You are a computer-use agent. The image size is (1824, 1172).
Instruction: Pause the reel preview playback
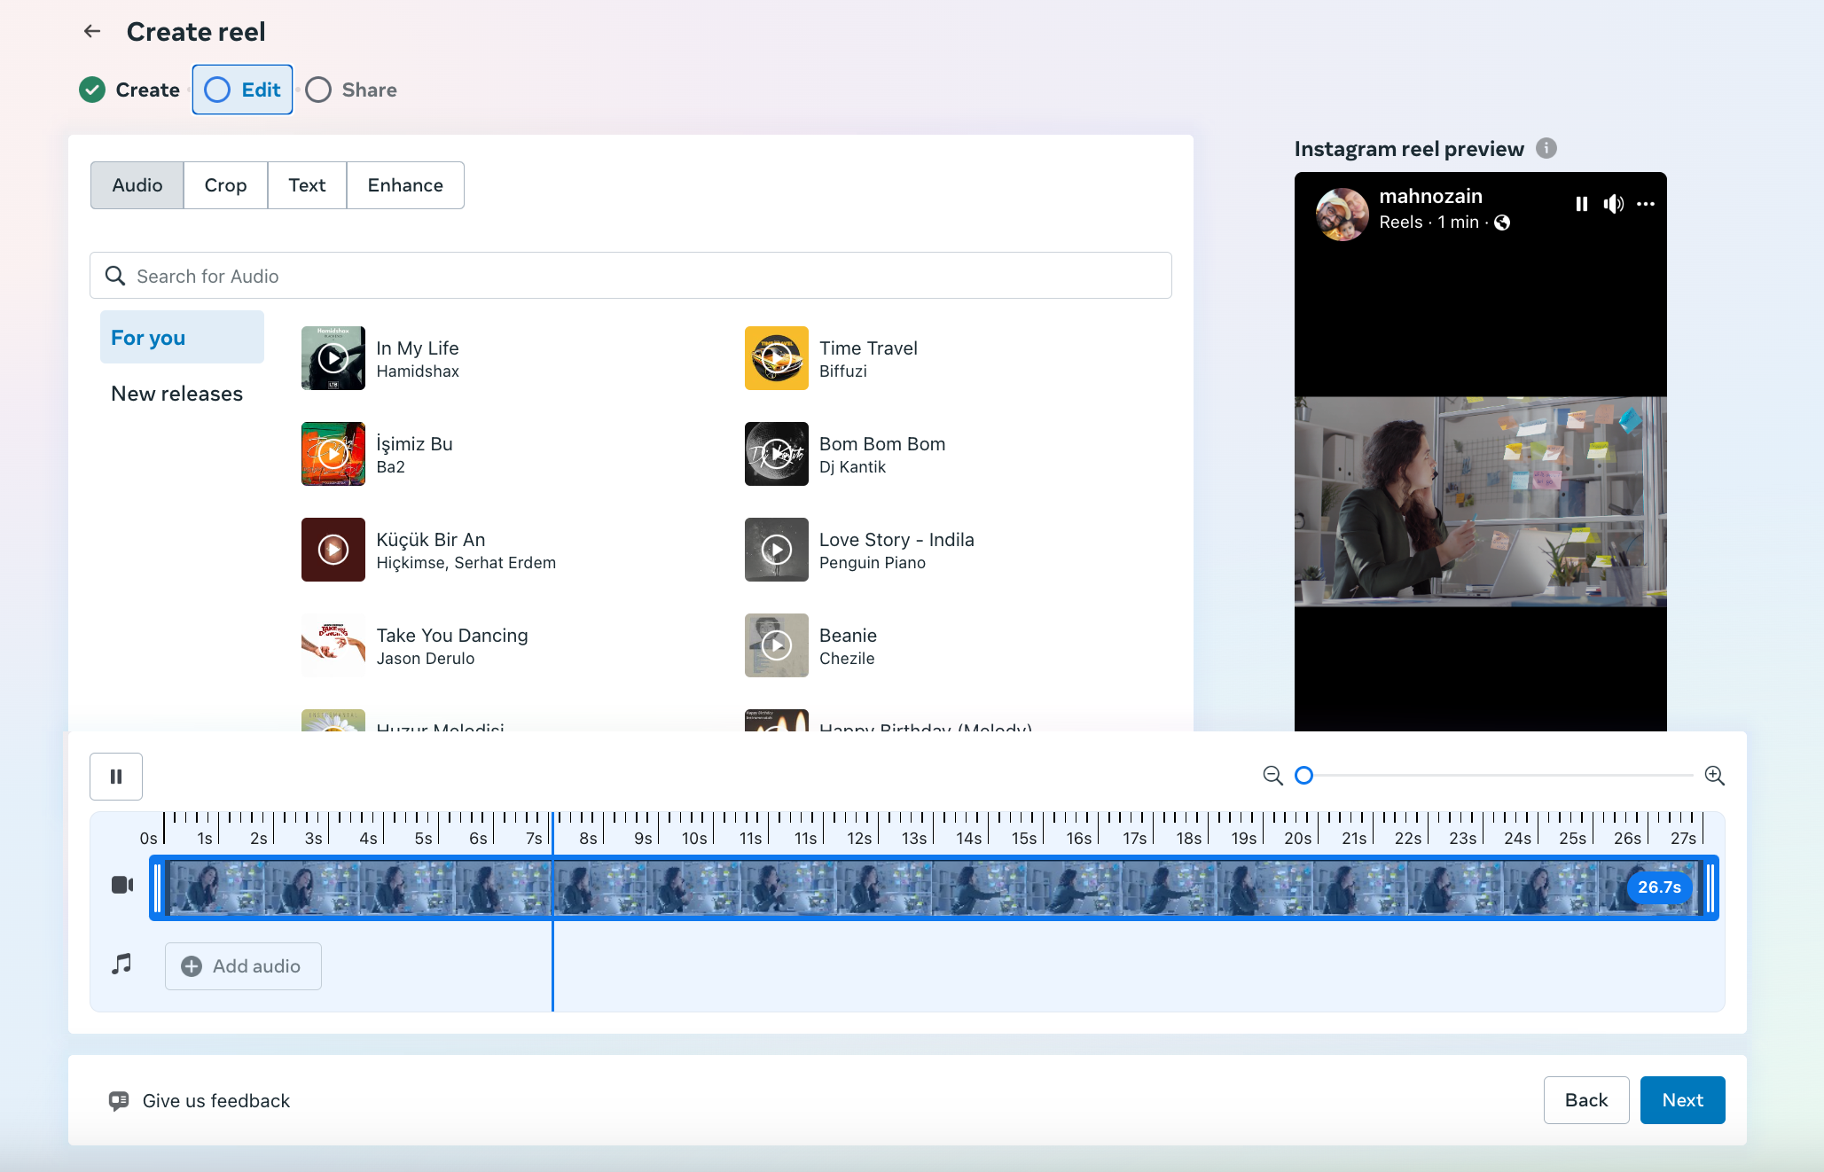[x=1582, y=204]
